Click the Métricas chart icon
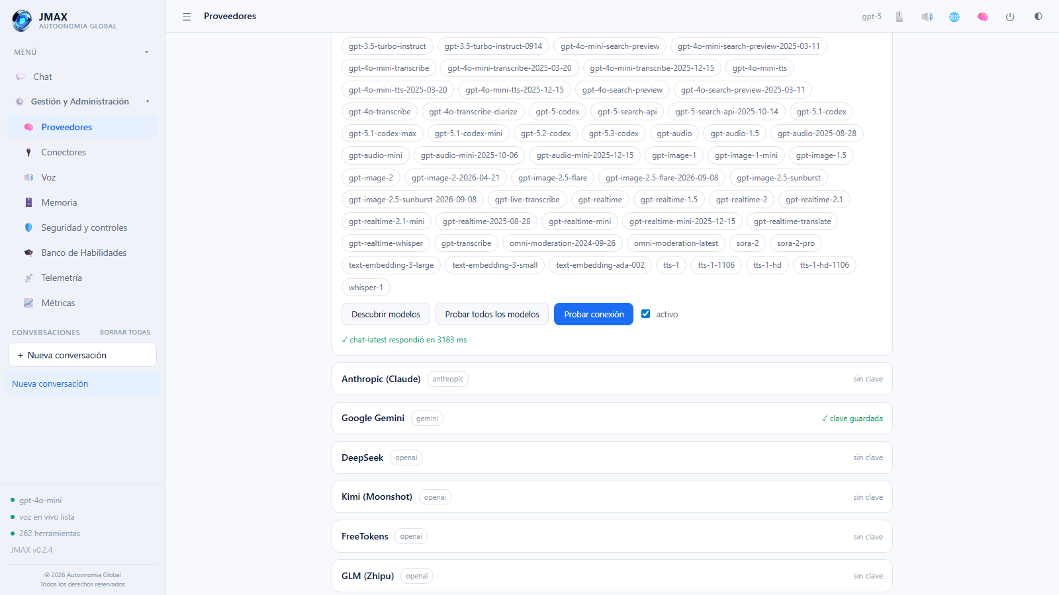Screen dimensions: 1059x595 (x=28, y=303)
